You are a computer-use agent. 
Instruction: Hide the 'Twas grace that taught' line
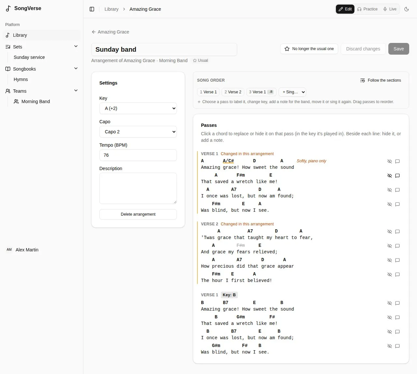coord(390,232)
